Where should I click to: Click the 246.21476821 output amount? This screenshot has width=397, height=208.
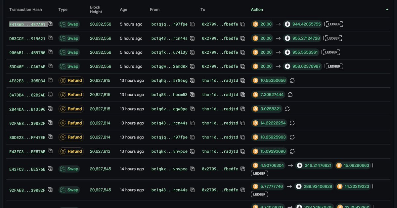315,165
